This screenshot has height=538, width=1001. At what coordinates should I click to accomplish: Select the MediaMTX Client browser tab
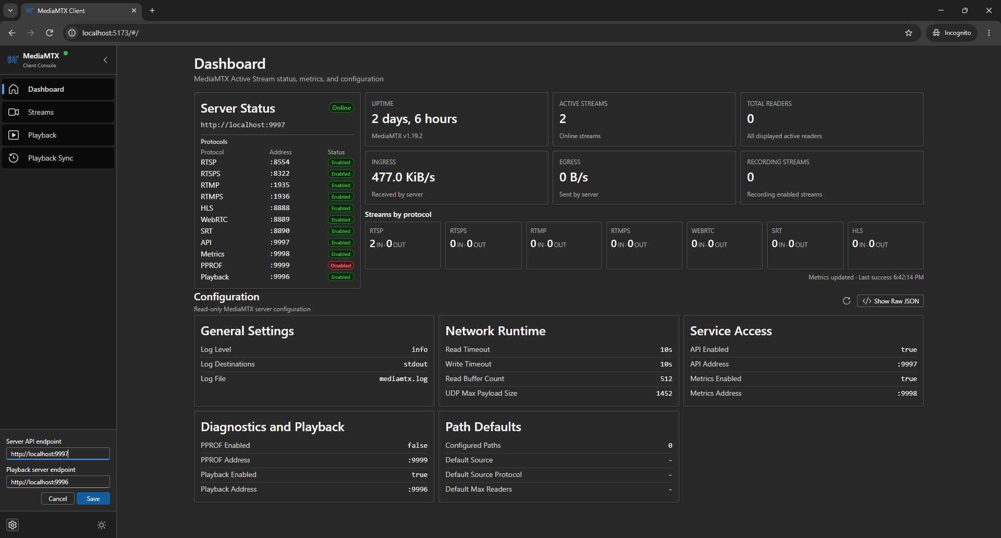tap(81, 10)
